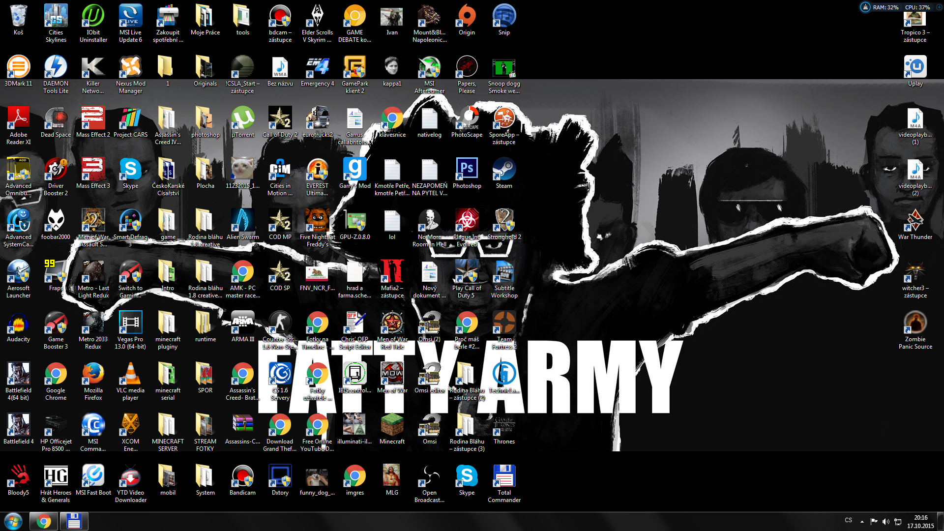Click the taskbar clock showing 20:16
The image size is (944, 531).
pos(920,521)
